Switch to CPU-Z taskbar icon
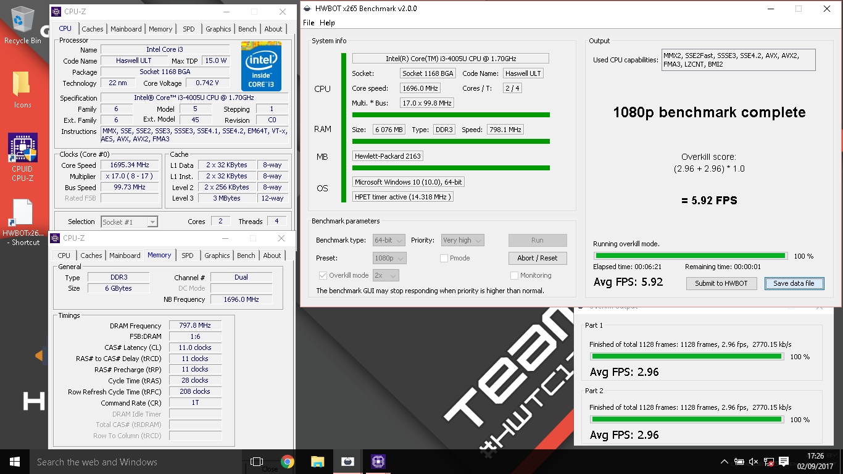Image resolution: width=843 pixels, height=474 pixels. [378, 462]
